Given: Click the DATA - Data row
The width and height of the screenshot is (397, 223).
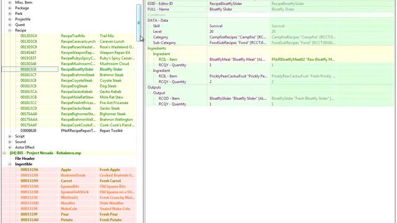Looking at the screenshot, I should point(270,20).
